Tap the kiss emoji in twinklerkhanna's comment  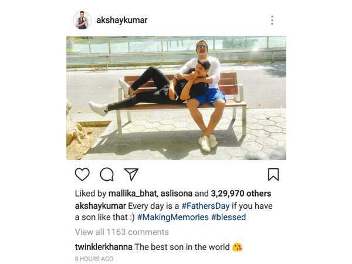click(x=238, y=247)
